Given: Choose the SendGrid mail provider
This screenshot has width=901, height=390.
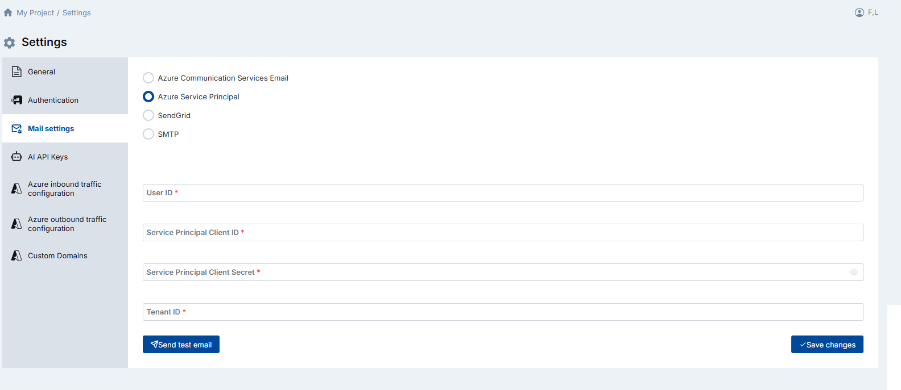Looking at the screenshot, I should coord(148,115).
